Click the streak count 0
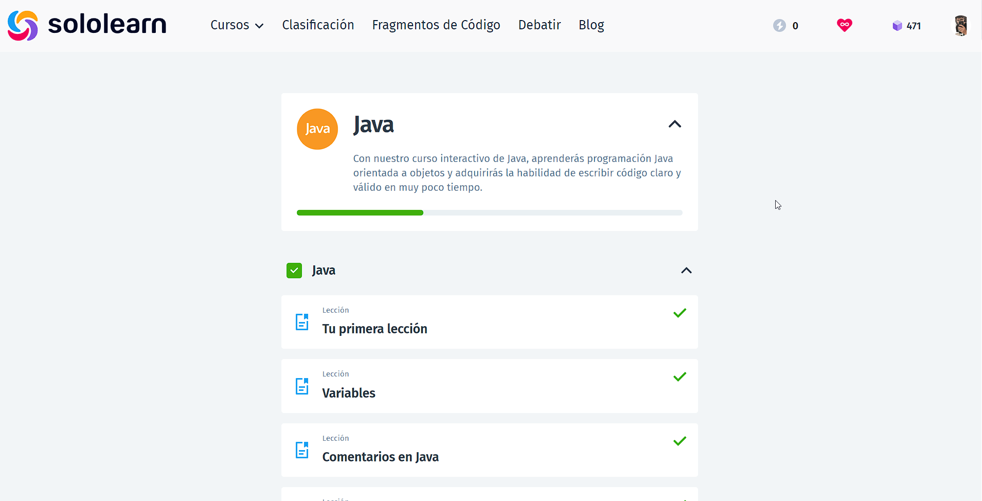 pos(795,26)
